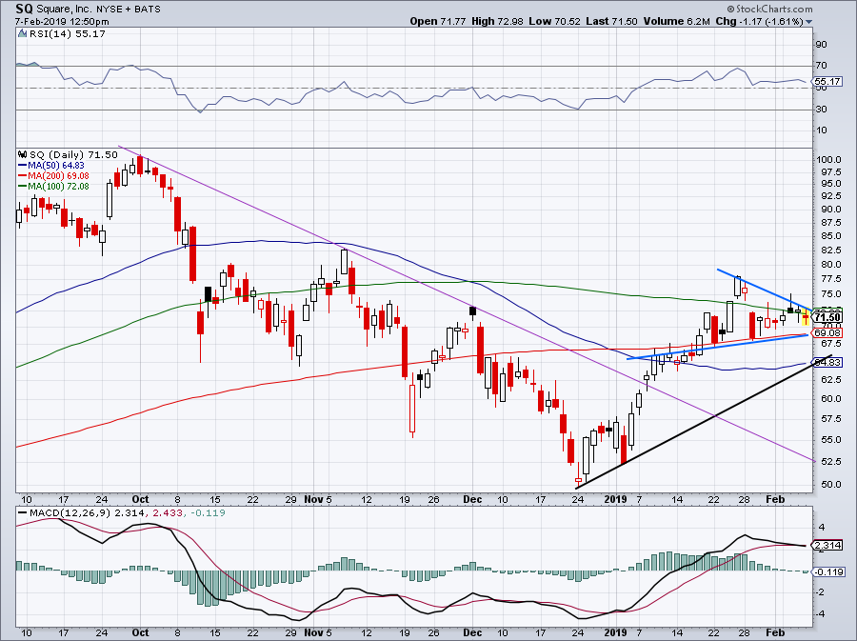Click 'Nov 5' date label under price panel

(317, 499)
